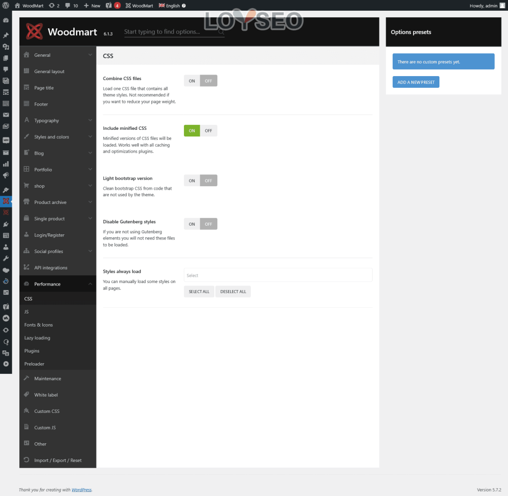Click ON for Include minified CSS
Screen dimensions: 508x496
192,131
